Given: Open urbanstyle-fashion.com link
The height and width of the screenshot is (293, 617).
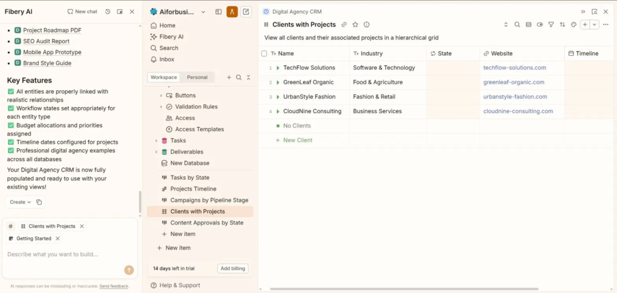Looking at the screenshot, I should pos(515,97).
